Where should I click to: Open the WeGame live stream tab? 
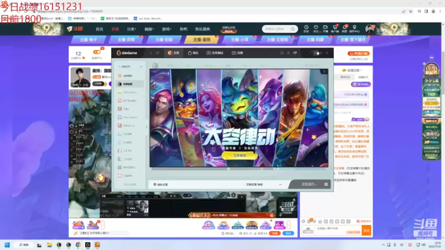[x=238, y=53]
